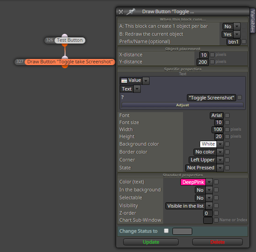Close the Draw Button properties panel
This screenshot has width=256, height=252.
121,12
